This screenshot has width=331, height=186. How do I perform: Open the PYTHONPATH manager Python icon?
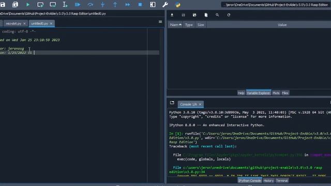point(178,5)
